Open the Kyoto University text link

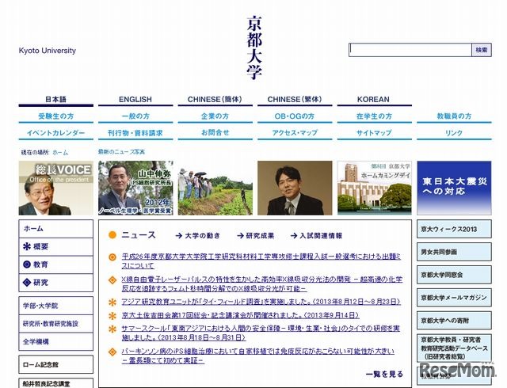click(x=48, y=51)
